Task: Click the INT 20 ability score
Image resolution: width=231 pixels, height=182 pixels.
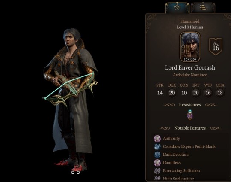Action: pyautogui.click(x=196, y=93)
